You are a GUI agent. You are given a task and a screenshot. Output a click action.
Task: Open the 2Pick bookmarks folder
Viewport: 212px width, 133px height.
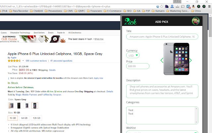tap(4, 11)
